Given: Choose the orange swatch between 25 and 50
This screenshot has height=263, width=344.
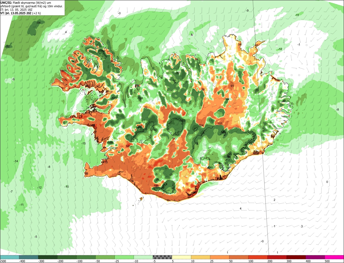Looking at the screenshot, I should coord(220,257).
